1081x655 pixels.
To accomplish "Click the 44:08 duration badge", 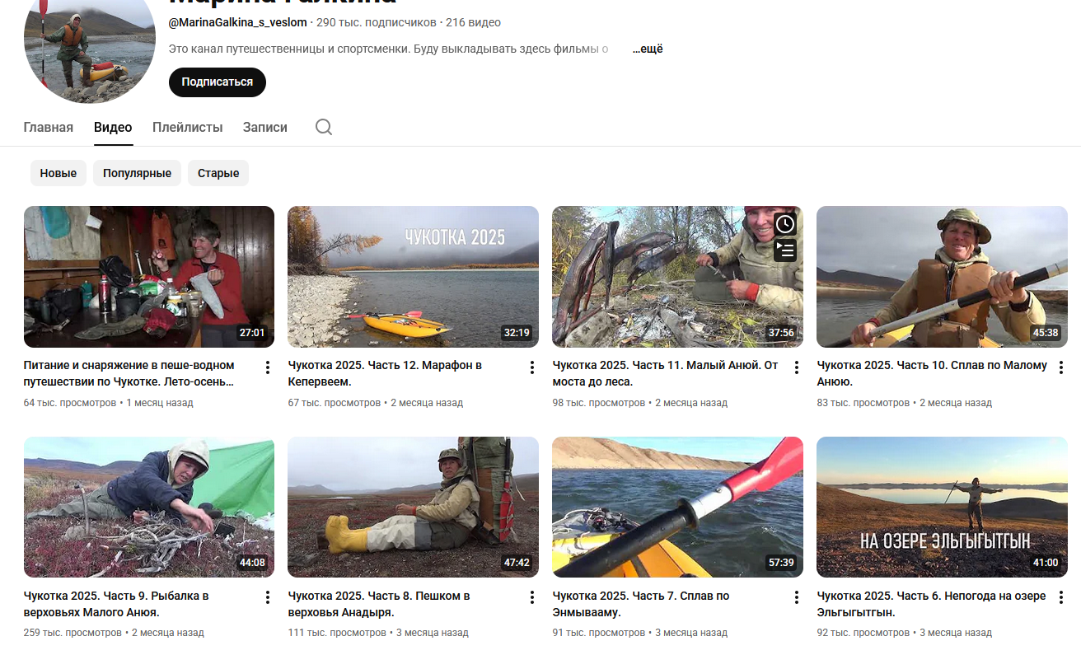I will [x=252, y=563].
